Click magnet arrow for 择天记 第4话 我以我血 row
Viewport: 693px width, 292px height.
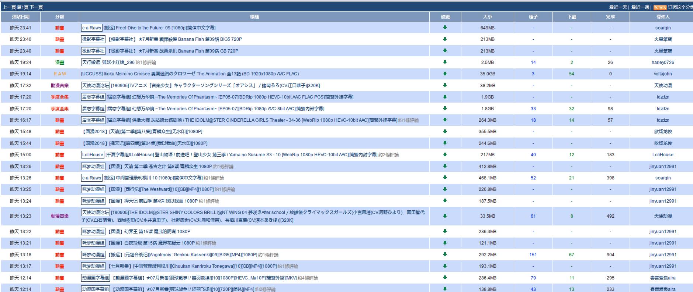[445, 201]
